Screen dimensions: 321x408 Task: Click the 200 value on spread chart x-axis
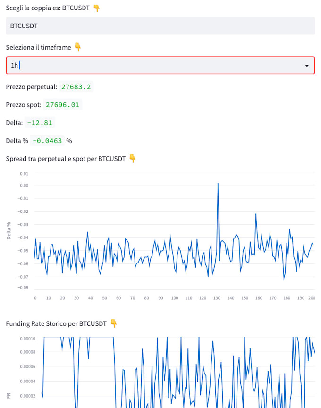[x=311, y=298]
